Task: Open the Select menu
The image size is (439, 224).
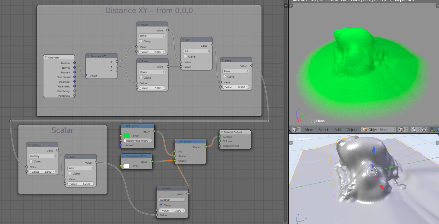Action: pyautogui.click(x=323, y=129)
